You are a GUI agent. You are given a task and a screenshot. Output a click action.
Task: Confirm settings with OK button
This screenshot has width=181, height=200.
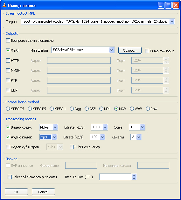point(16,192)
